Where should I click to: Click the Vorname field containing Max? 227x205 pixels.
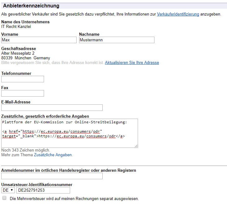click(x=39, y=40)
